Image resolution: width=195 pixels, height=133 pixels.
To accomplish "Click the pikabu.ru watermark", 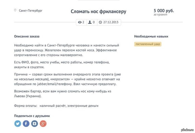I will pyautogui.click(x=186, y=130).
